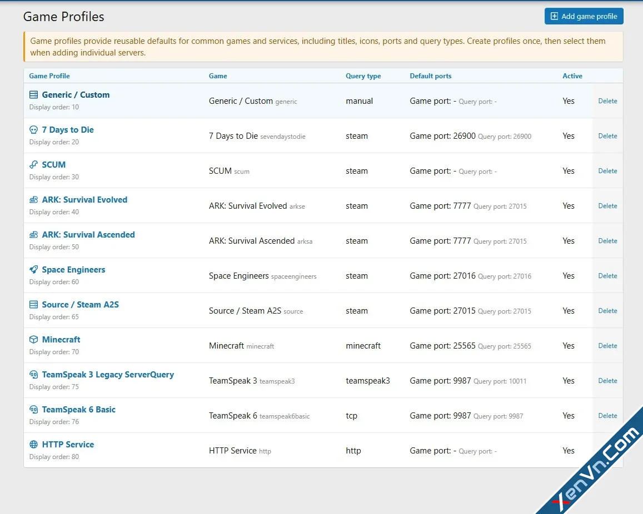Screen dimensions: 643x514
Task: Click the Space Engineers rocket icon
Action: pyautogui.click(x=34, y=270)
